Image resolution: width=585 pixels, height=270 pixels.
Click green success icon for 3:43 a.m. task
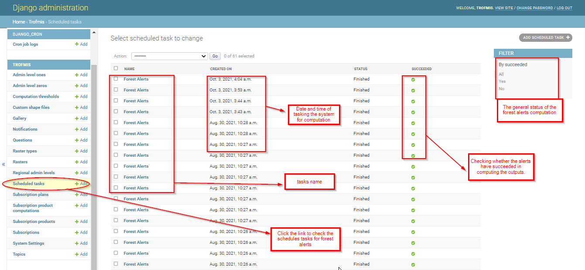[x=413, y=112]
